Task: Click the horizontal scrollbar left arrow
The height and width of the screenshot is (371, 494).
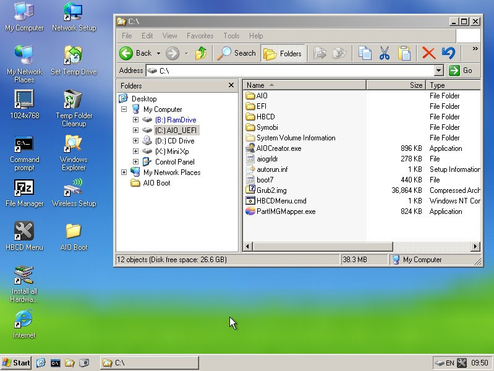Action: 248,247
